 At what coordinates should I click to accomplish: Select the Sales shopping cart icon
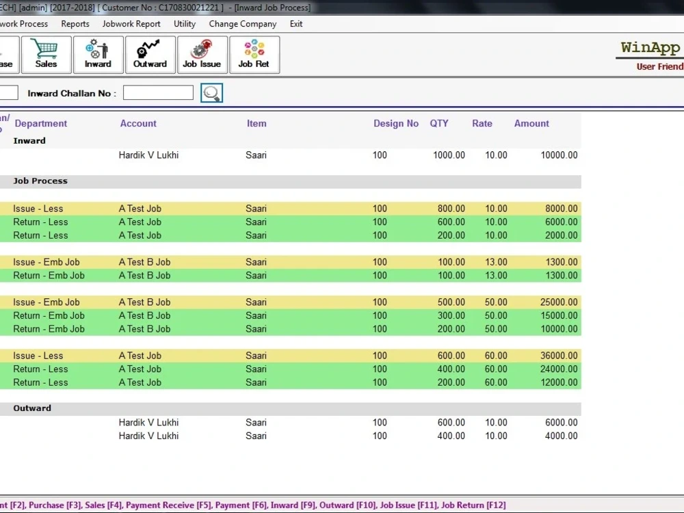click(x=46, y=54)
